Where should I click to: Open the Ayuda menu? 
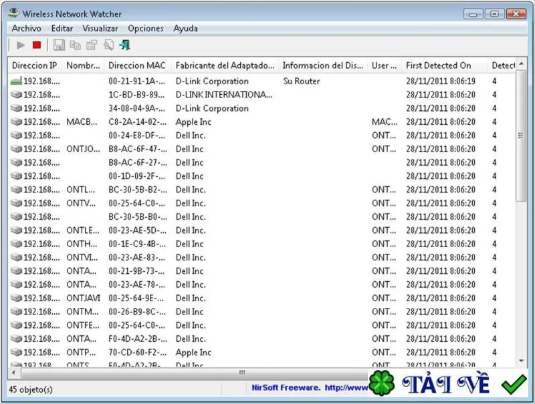186,28
